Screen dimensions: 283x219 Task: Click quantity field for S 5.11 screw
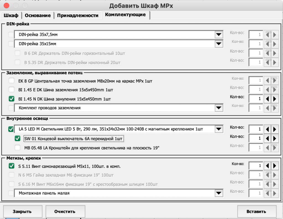[256, 166]
